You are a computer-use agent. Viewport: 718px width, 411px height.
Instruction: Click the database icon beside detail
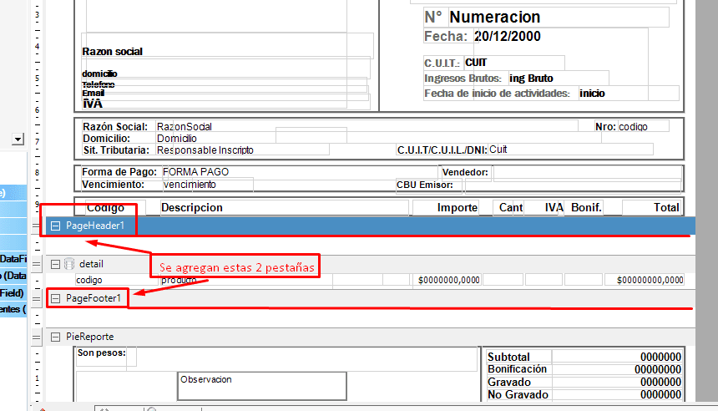pyautogui.click(x=68, y=264)
